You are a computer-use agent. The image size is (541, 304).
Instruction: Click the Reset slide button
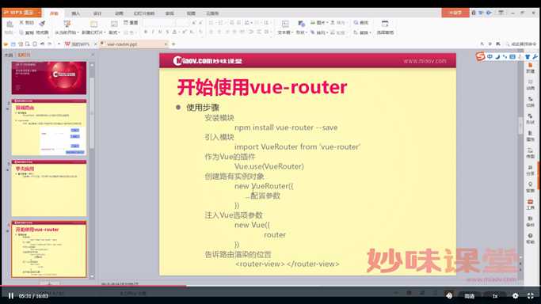point(131,22)
